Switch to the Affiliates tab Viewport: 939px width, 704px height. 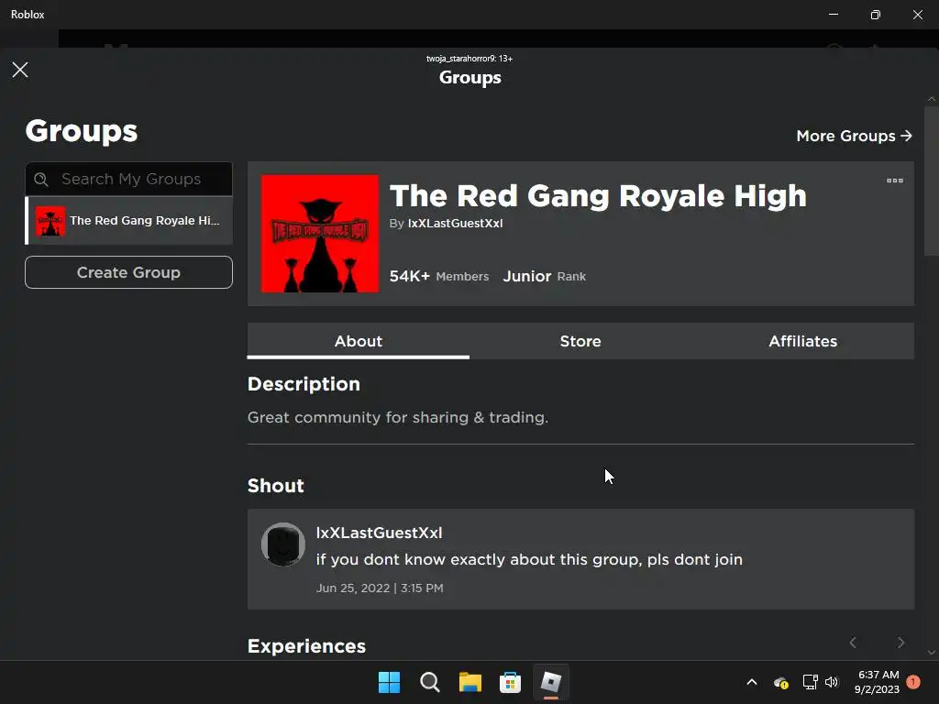[x=803, y=341]
